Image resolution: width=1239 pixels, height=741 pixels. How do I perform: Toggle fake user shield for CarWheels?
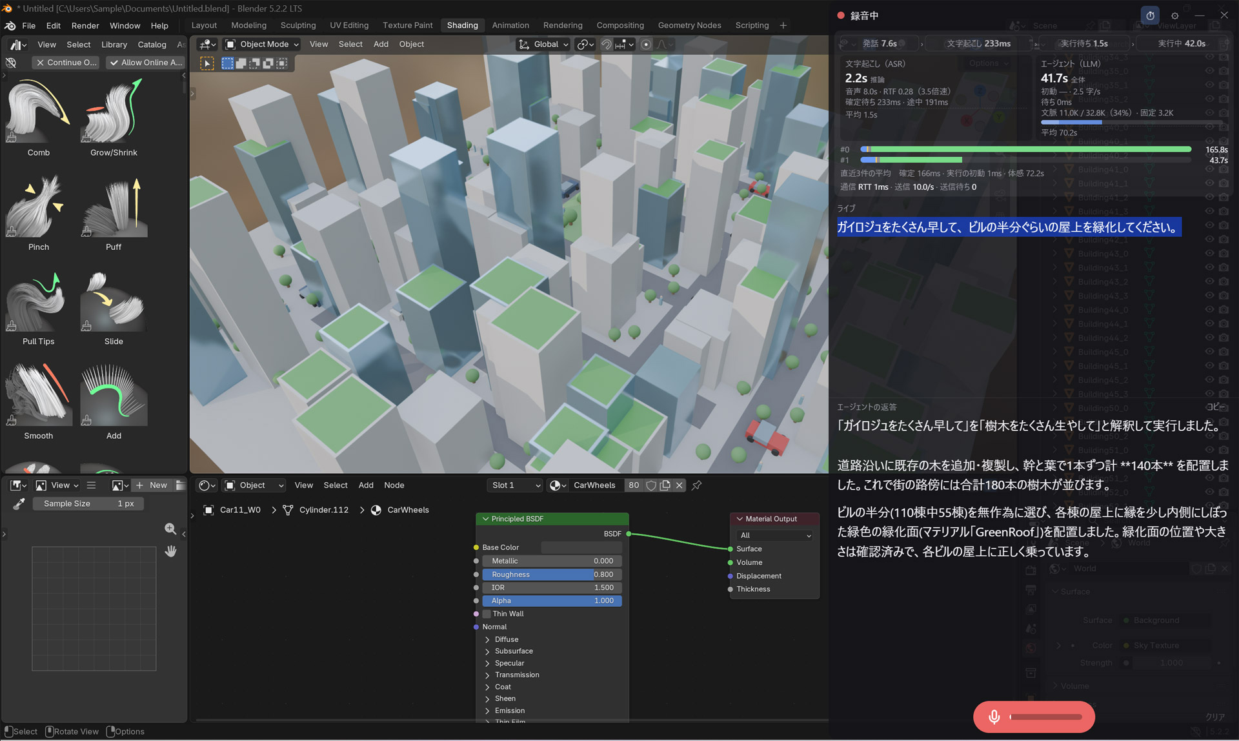click(x=651, y=485)
